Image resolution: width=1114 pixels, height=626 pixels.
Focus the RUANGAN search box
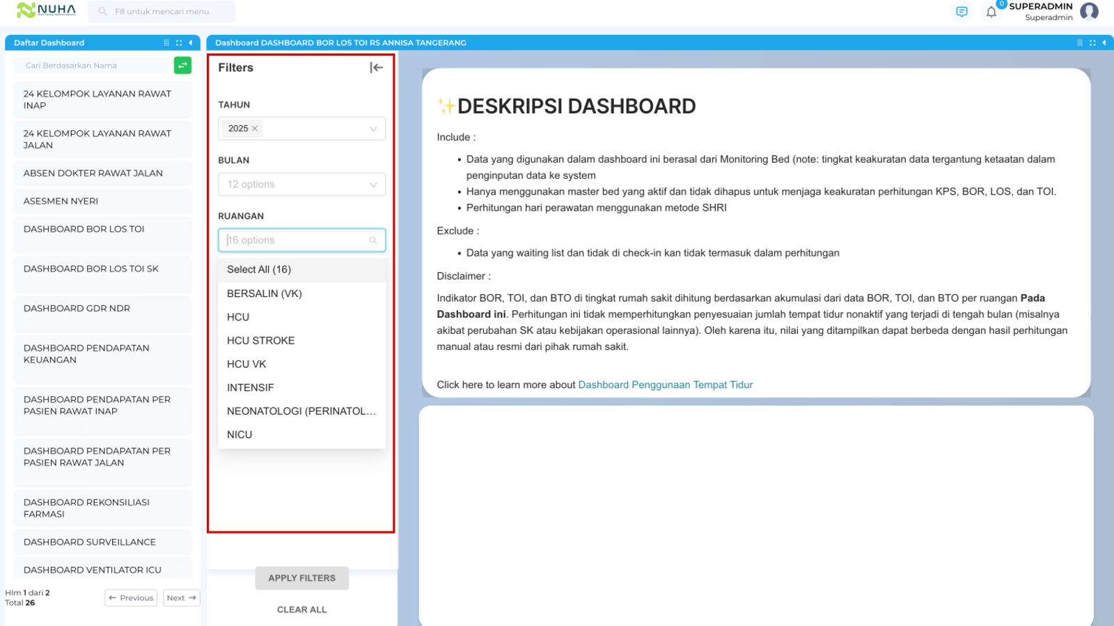click(x=301, y=240)
